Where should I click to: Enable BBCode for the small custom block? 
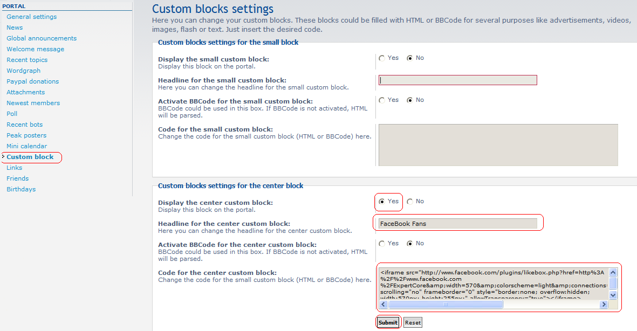(382, 100)
